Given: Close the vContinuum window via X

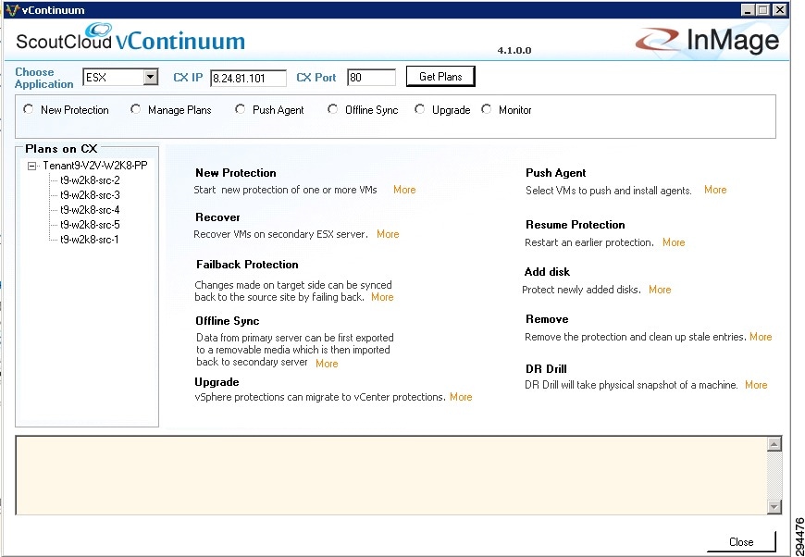Looking at the screenshot, I should [780, 10].
